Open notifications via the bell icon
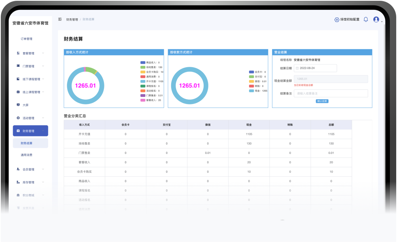The image size is (397, 242). pos(366,19)
